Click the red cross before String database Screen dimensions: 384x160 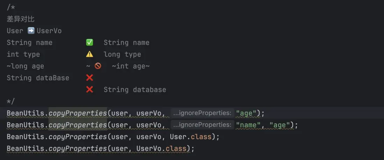[90, 90]
